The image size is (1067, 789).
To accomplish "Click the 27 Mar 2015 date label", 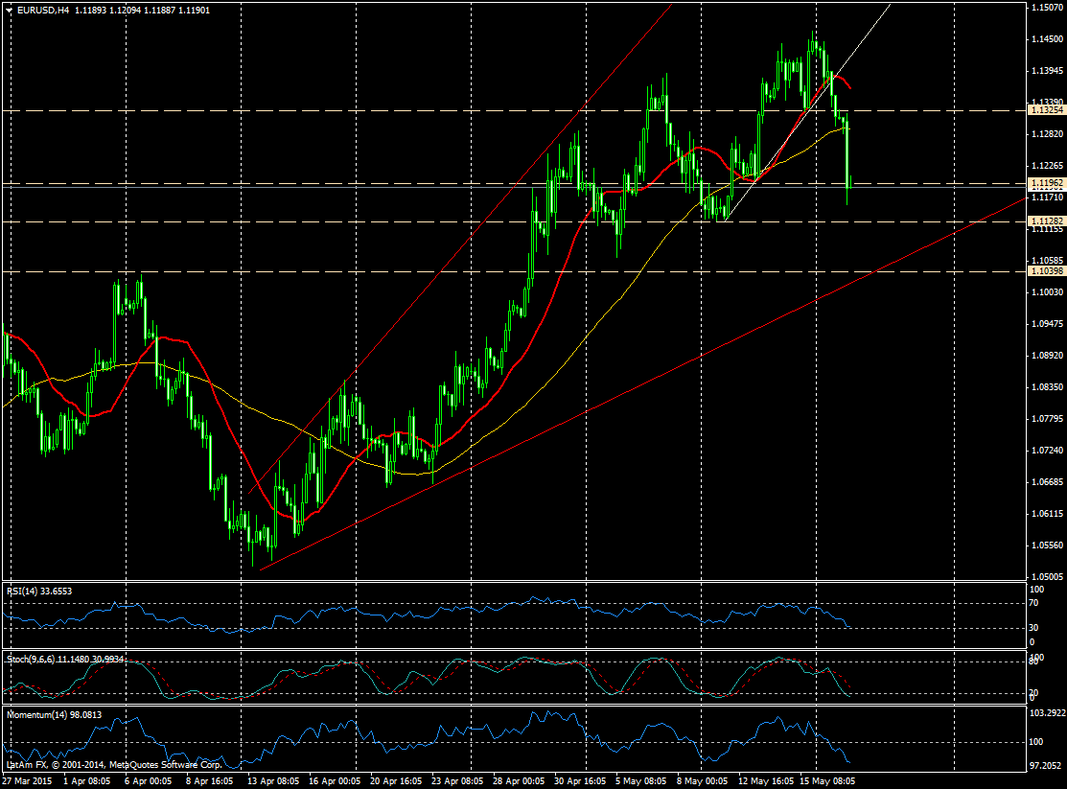I will (x=27, y=781).
